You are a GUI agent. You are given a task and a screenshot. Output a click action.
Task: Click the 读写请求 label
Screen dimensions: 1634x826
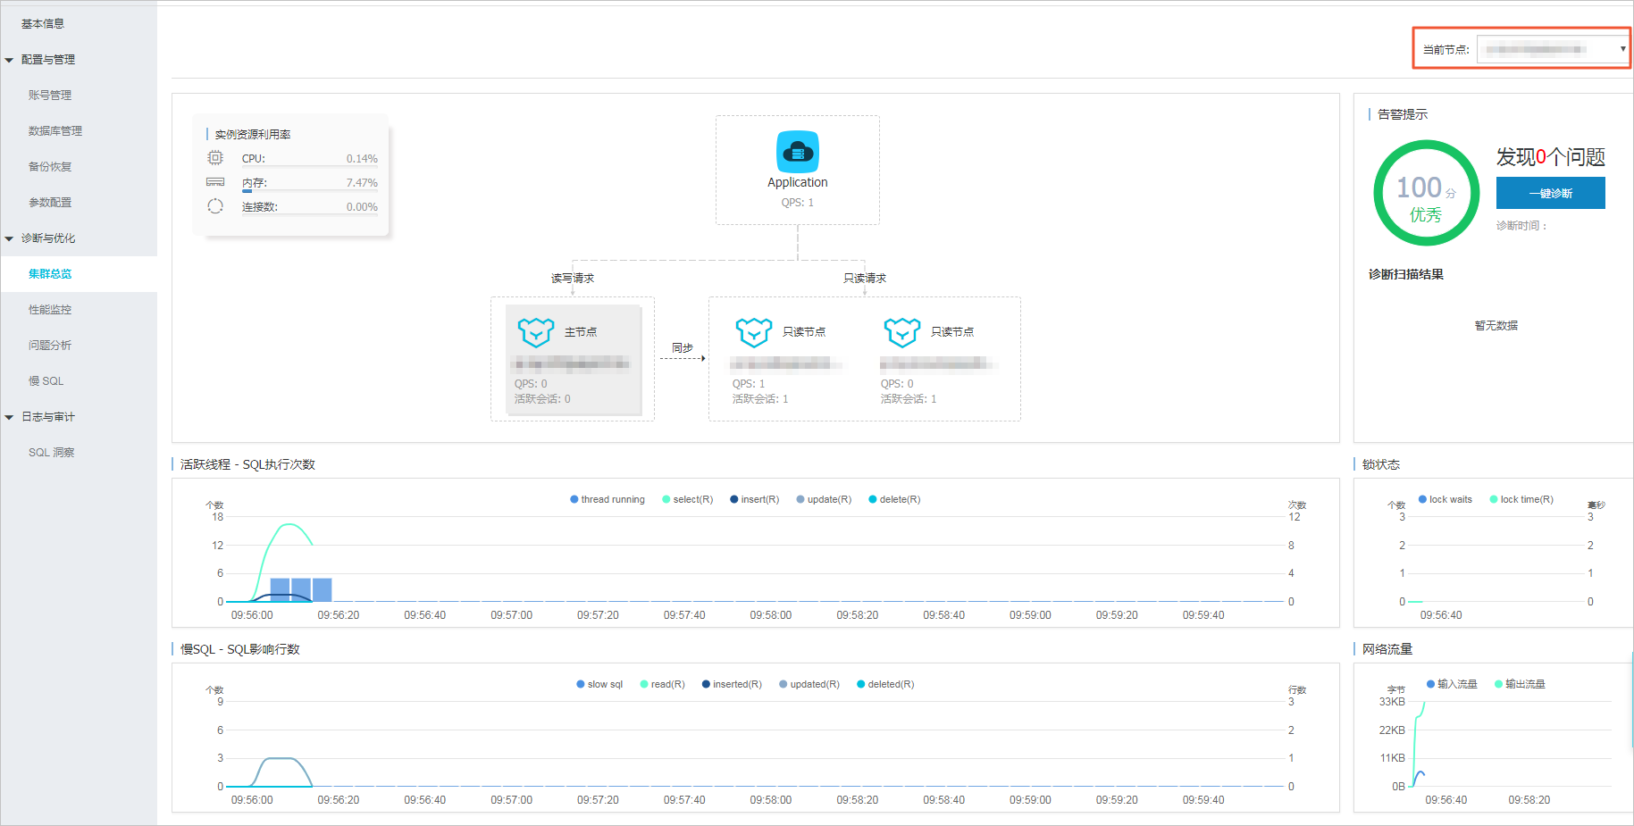(x=573, y=279)
